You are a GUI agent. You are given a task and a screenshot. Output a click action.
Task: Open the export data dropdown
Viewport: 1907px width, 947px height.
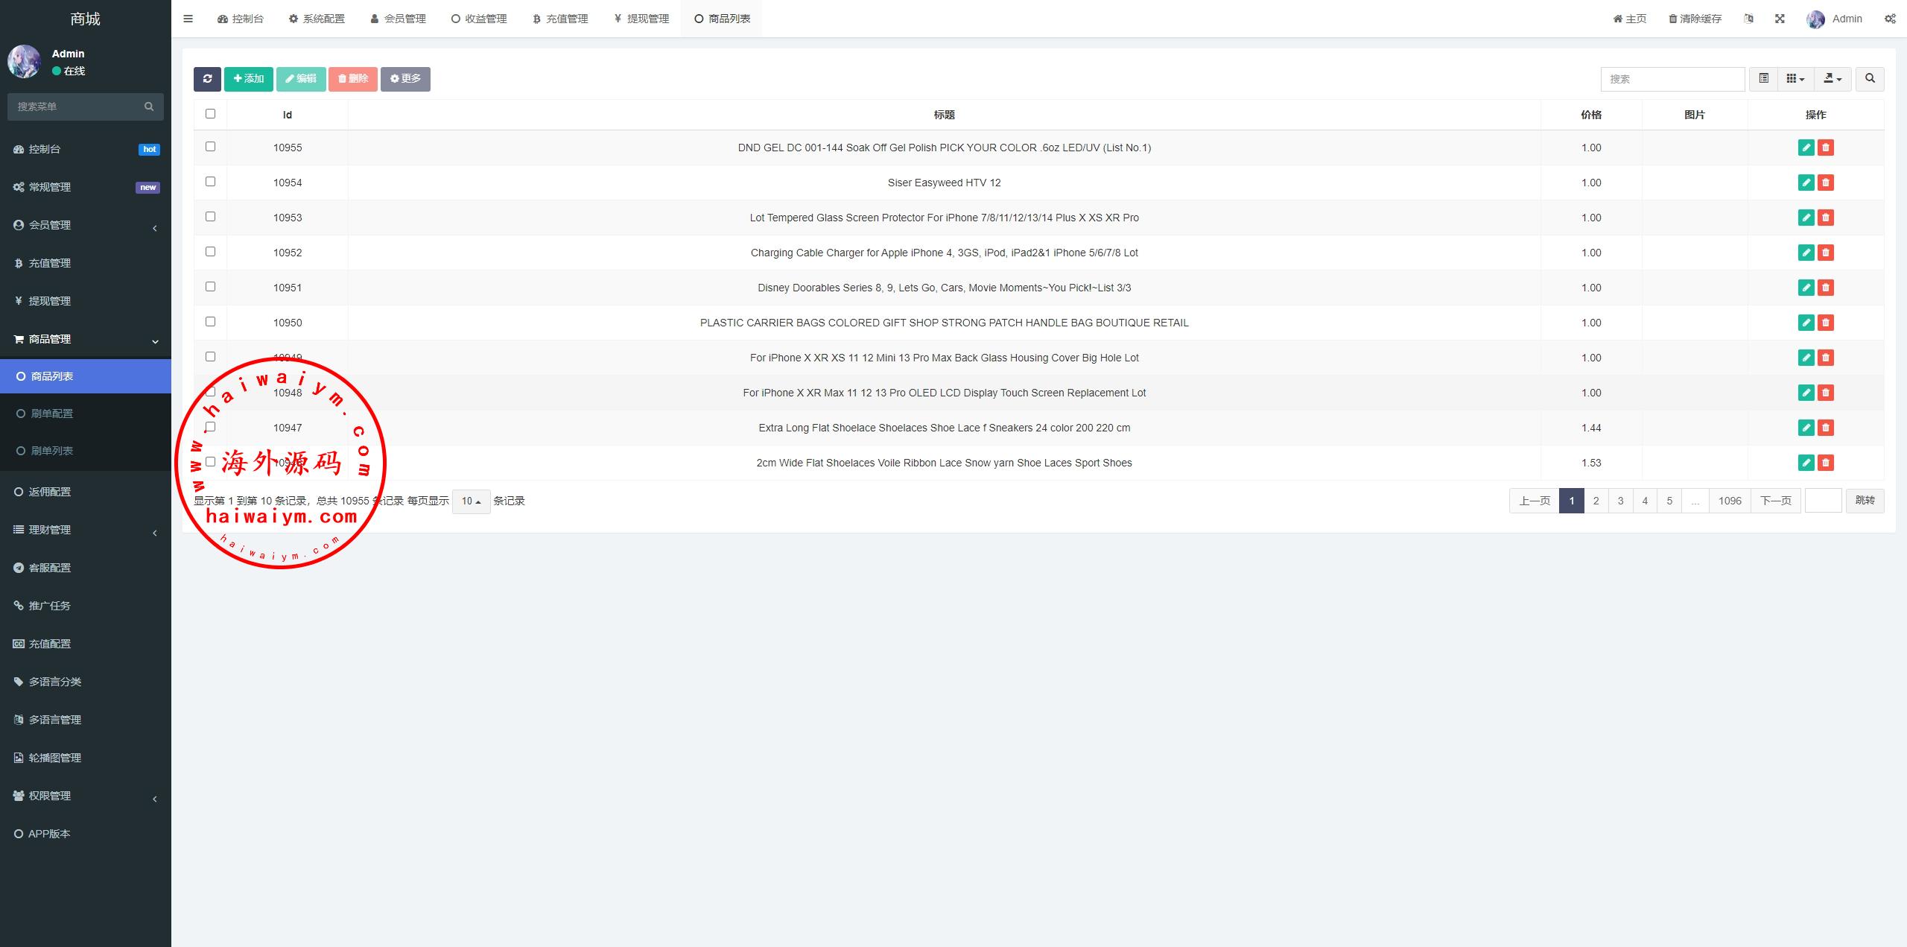[1833, 79]
